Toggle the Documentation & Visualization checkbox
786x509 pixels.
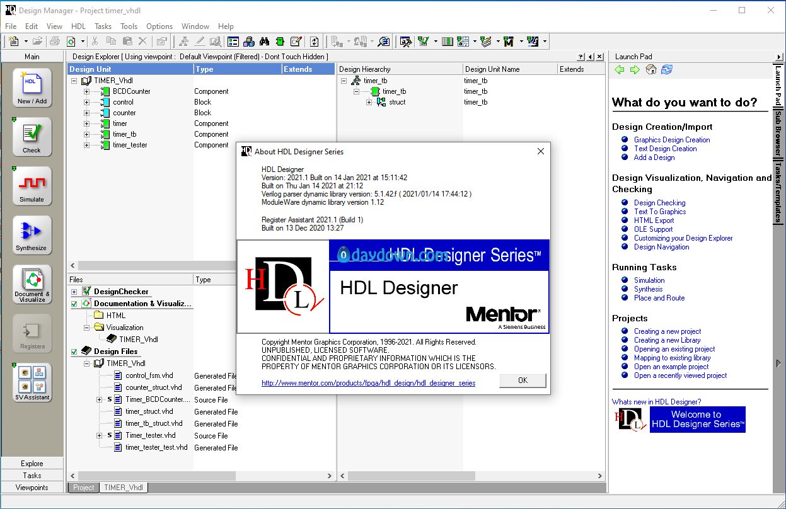click(x=74, y=304)
